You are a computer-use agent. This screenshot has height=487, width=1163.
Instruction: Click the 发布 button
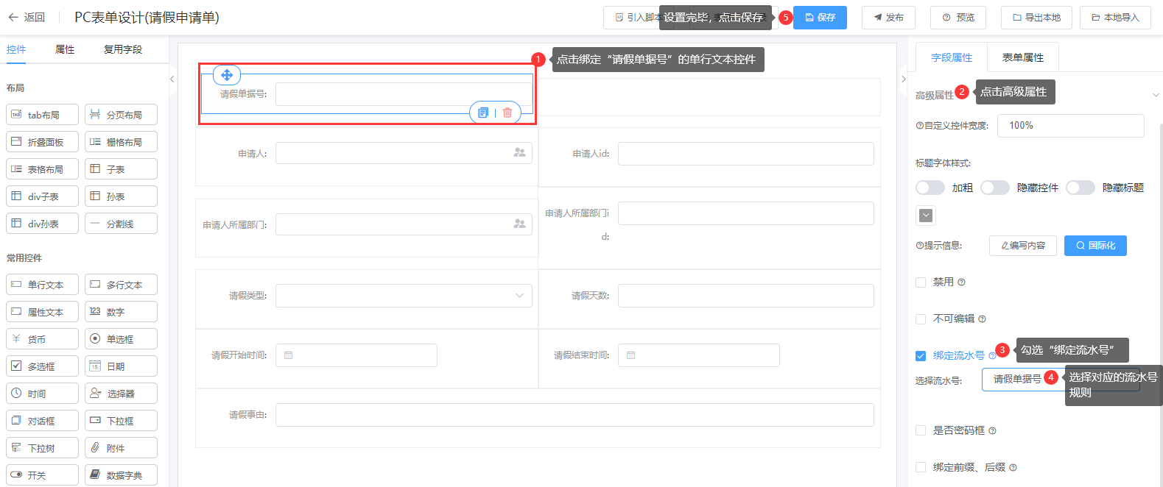tap(888, 18)
